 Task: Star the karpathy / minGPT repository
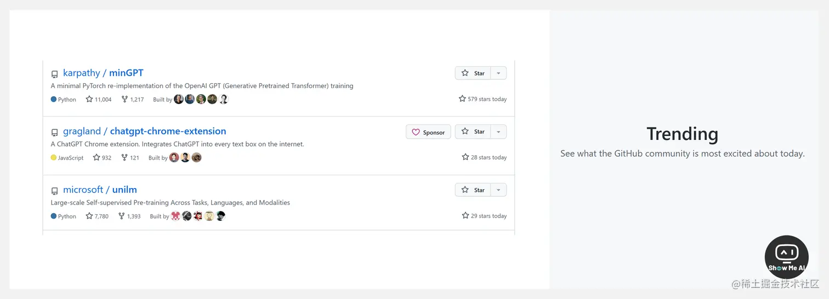tap(473, 73)
